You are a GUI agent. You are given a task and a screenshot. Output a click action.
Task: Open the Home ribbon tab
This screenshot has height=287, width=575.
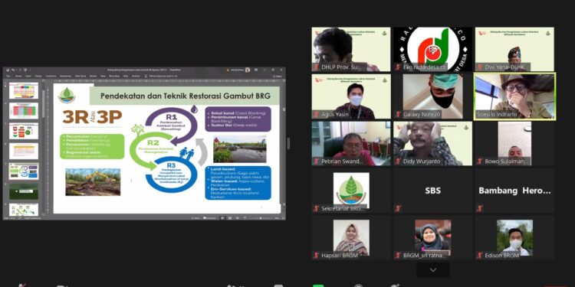(x=18, y=76)
